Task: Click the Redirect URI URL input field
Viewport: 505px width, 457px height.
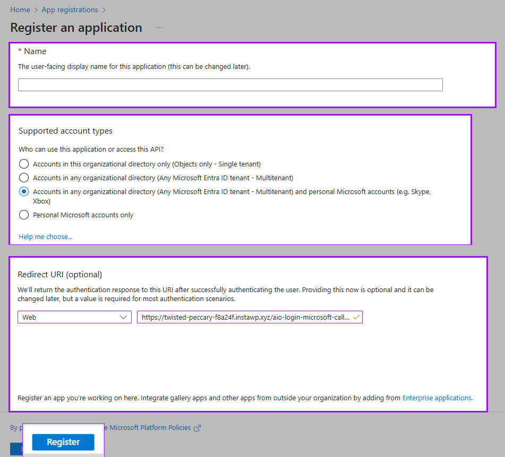Action: point(245,317)
